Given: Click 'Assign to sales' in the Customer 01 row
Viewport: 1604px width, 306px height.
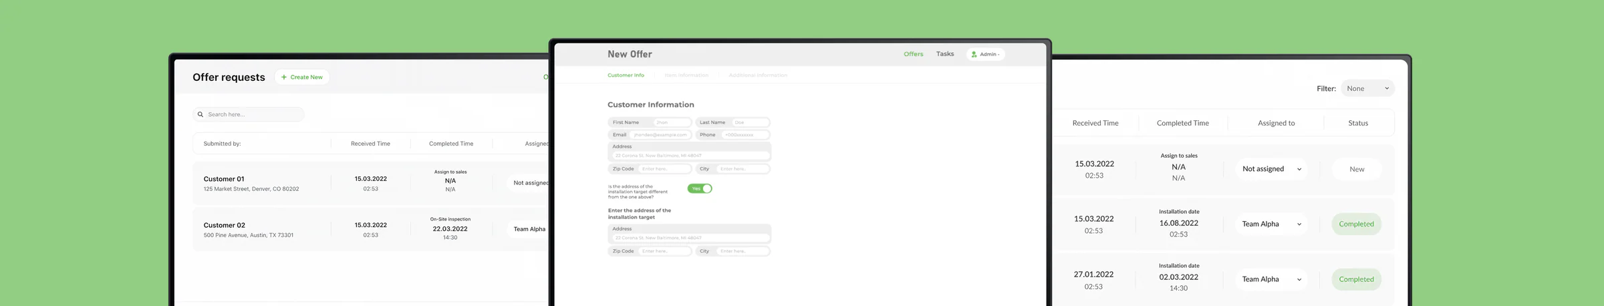Looking at the screenshot, I should click(450, 172).
